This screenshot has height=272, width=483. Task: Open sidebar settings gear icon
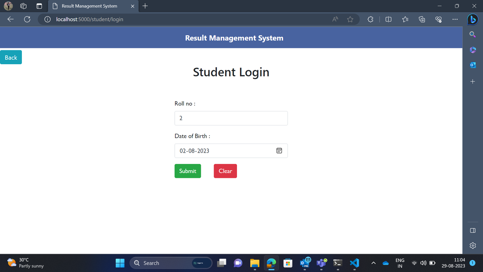472,245
